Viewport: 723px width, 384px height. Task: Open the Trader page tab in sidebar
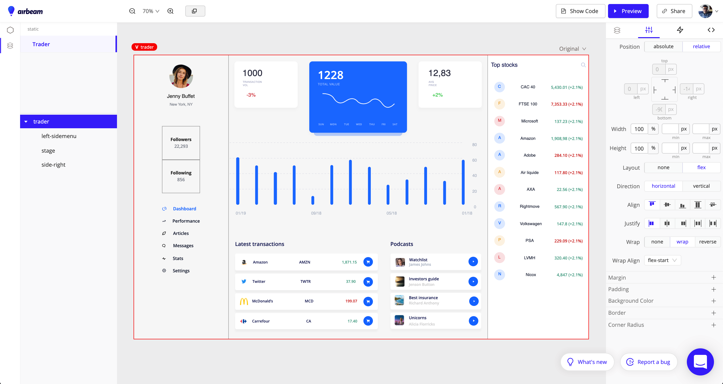41,44
